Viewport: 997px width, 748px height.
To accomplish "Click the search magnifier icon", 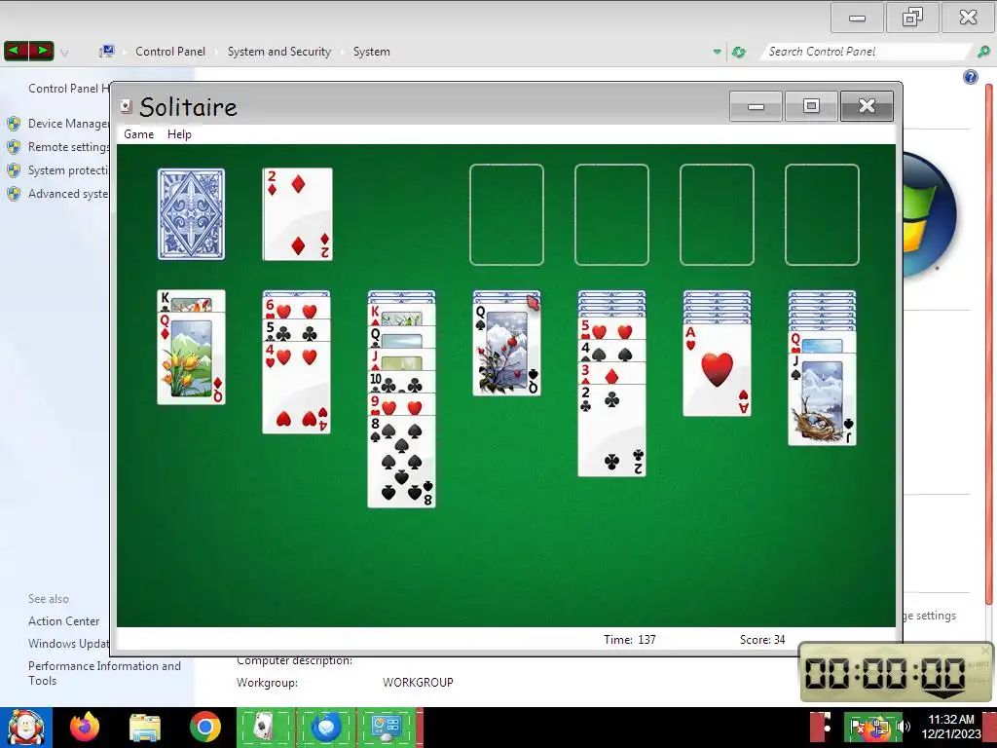I will click(x=983, y=52).
